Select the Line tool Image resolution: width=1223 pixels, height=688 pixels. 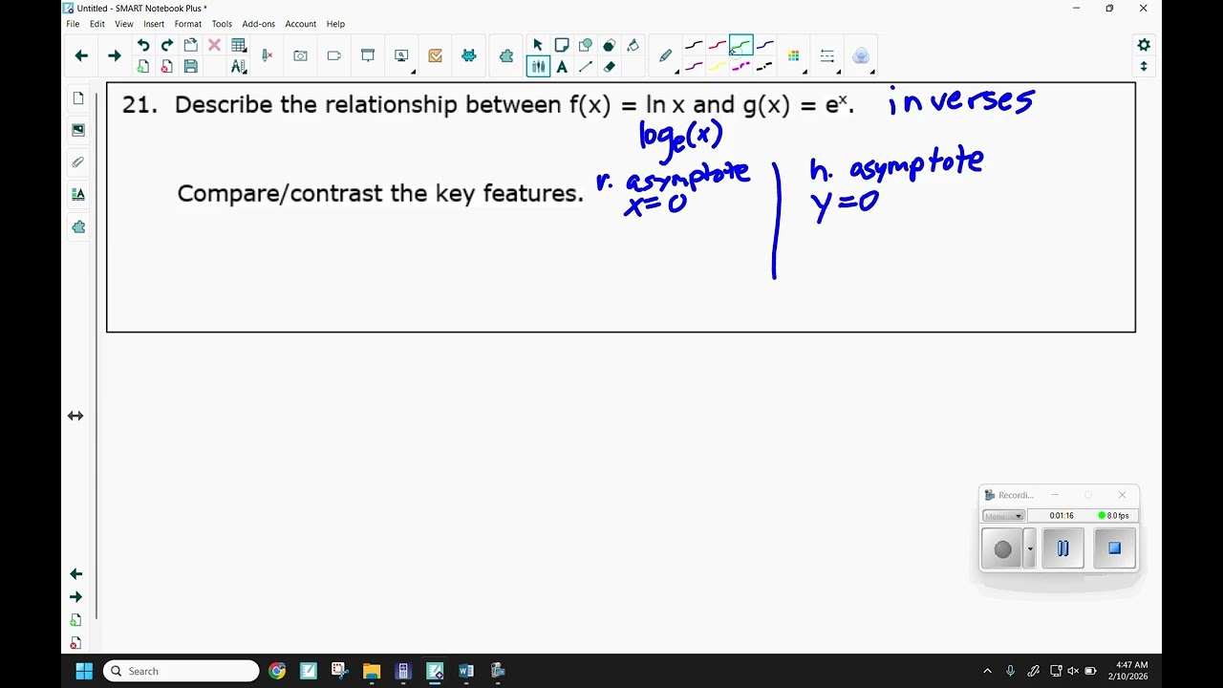[586, 67]
